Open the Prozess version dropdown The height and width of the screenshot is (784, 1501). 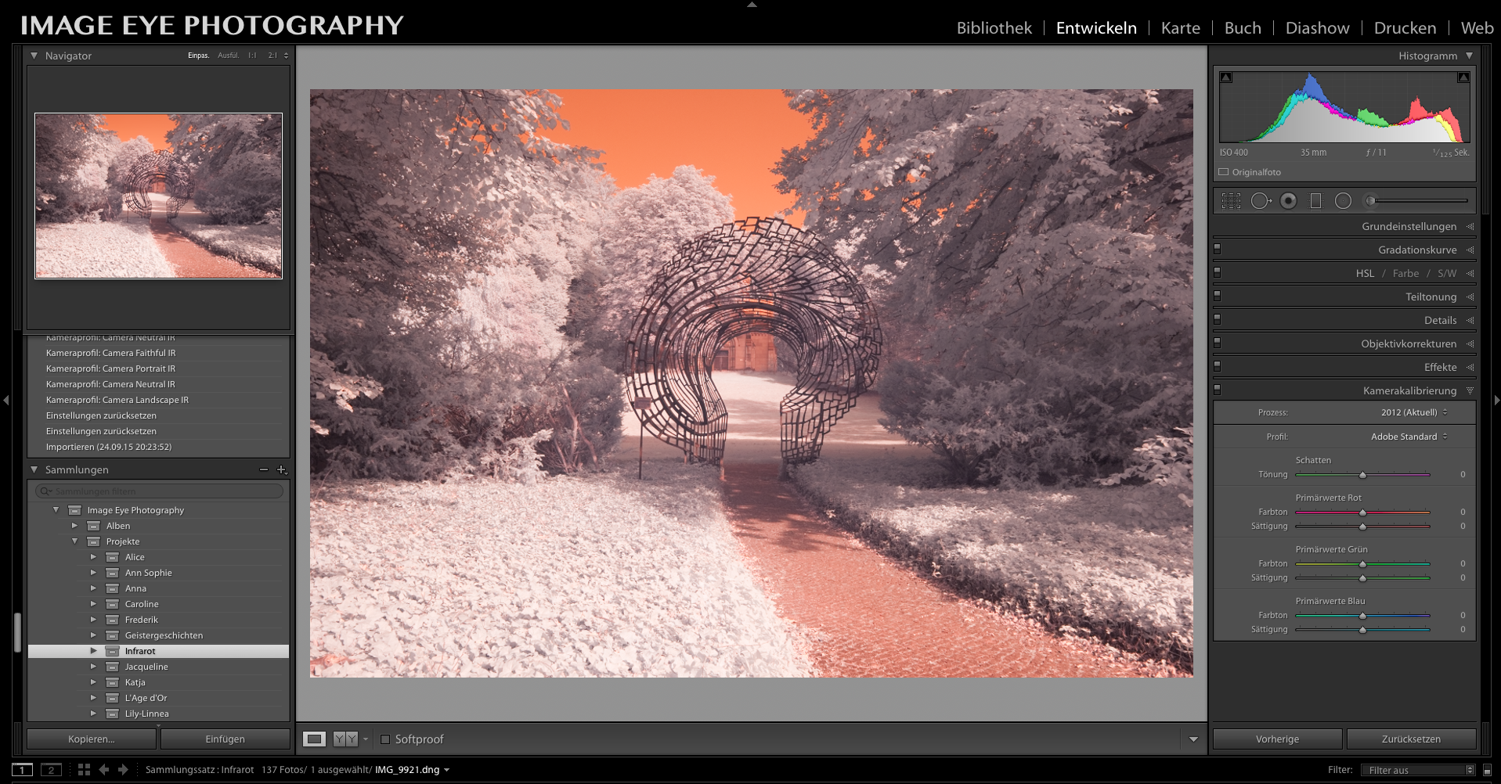tap(1414, 412)
